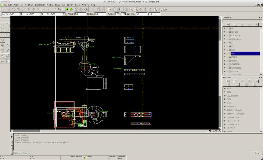This screenshot has height=160, width=263.
Task: Click the New drawing toolbar icon
Action: [66, 9]
